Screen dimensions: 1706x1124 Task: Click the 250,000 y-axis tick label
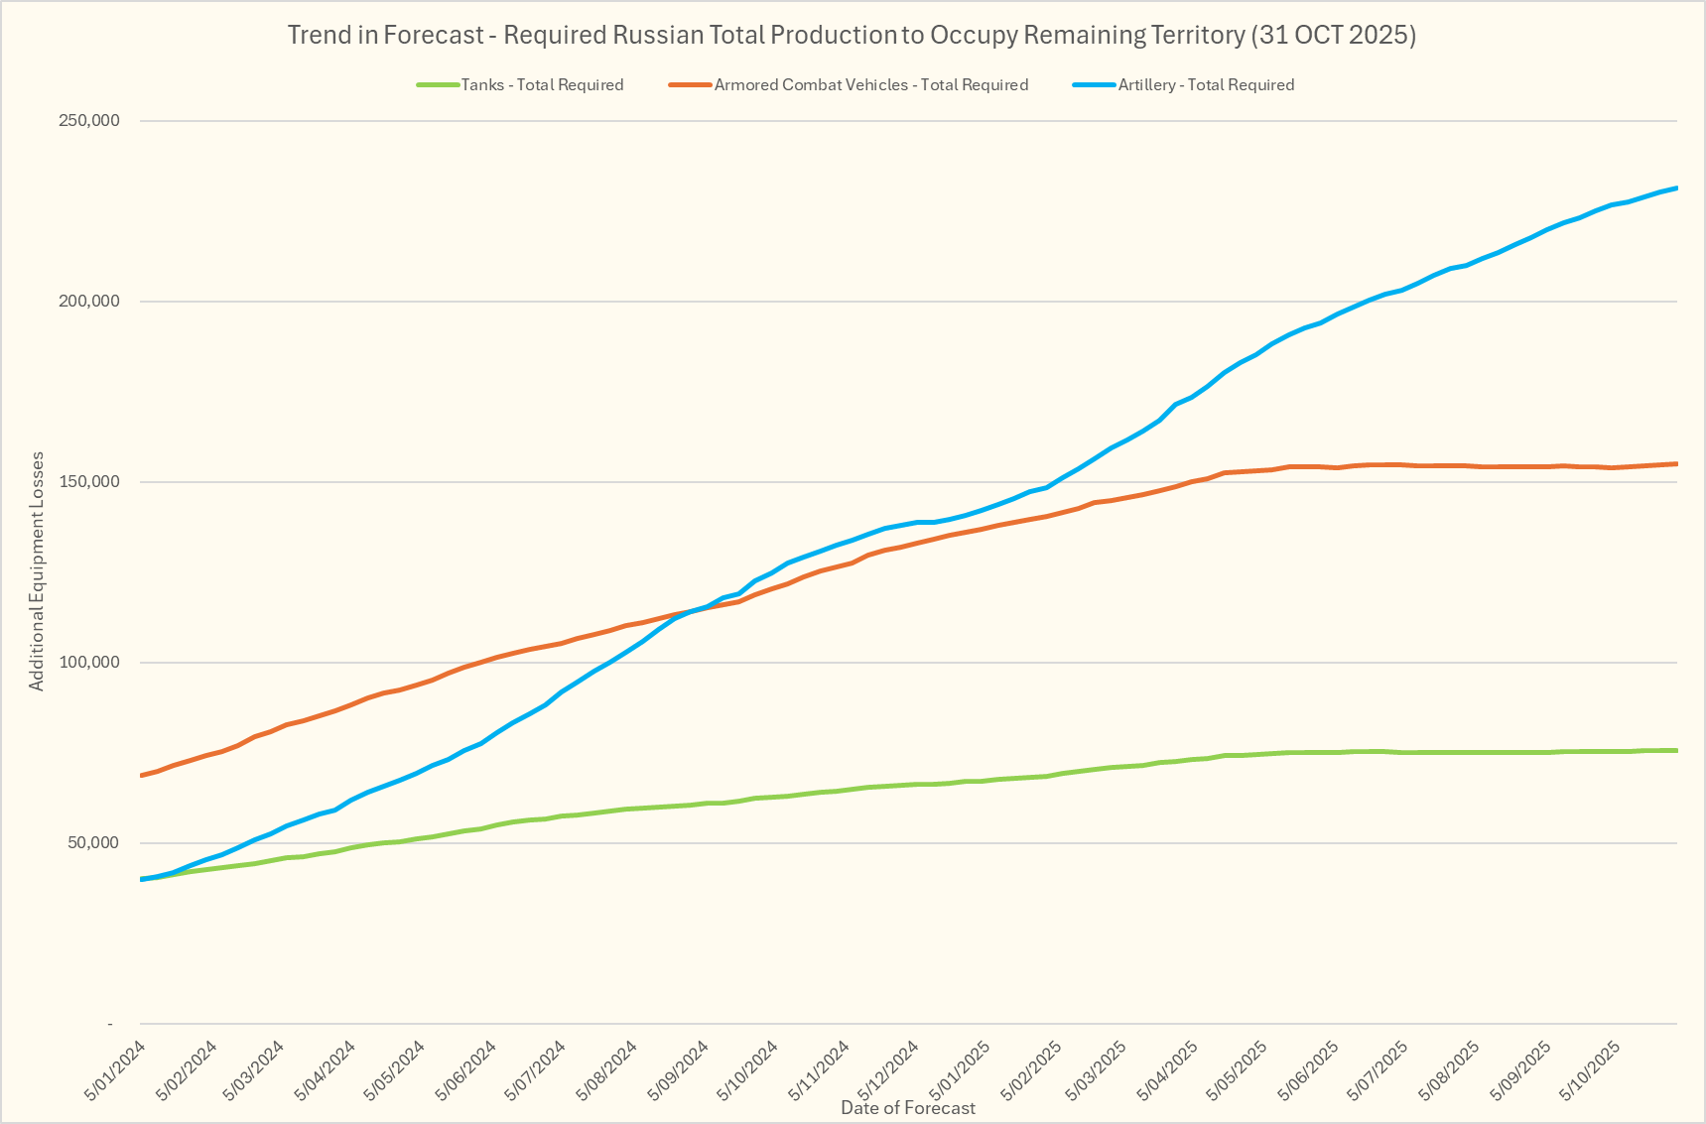click(90, 121)
